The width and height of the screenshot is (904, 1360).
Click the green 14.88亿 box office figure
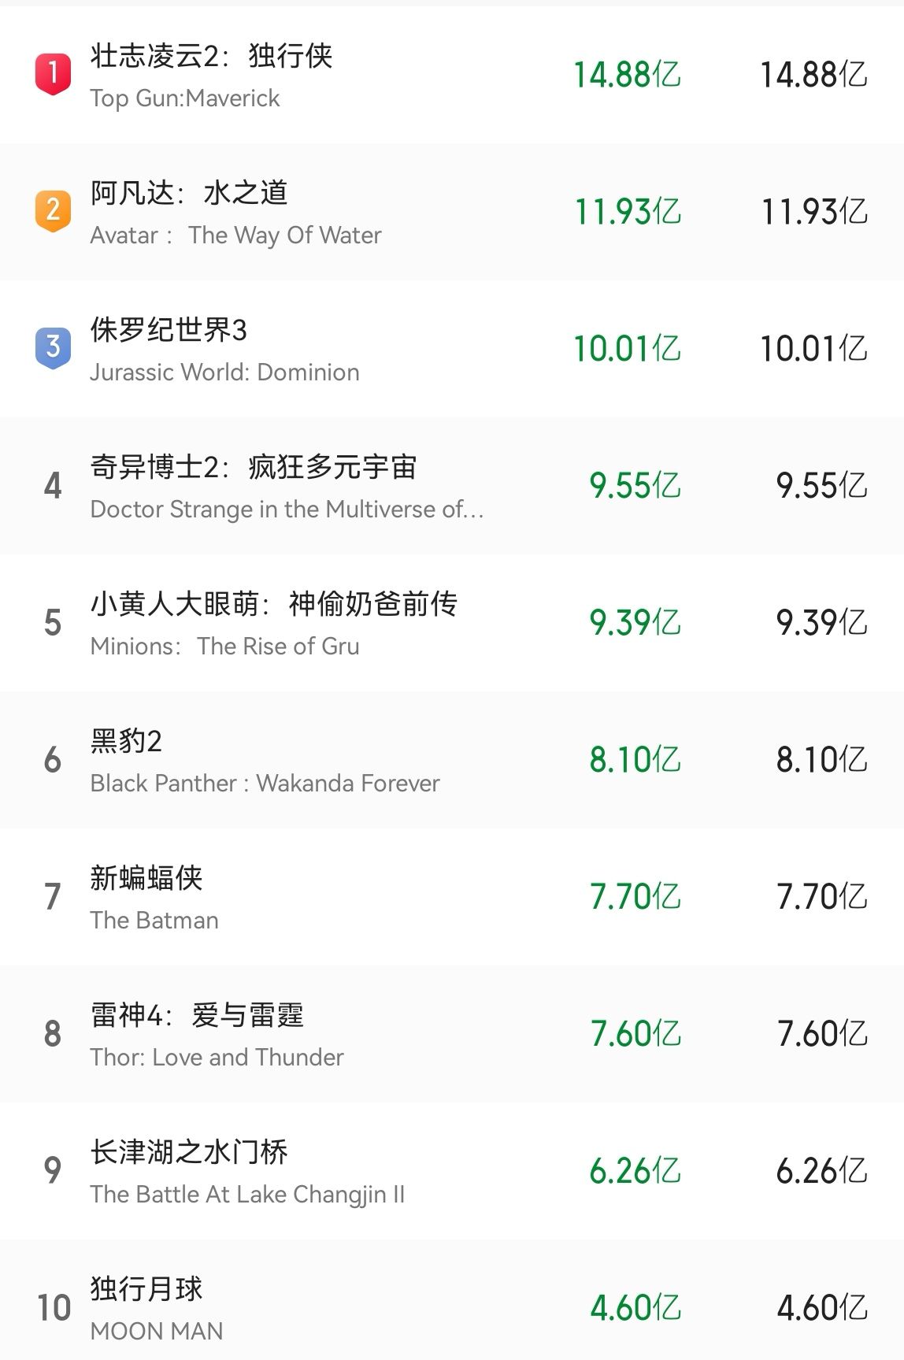point(627,75)
